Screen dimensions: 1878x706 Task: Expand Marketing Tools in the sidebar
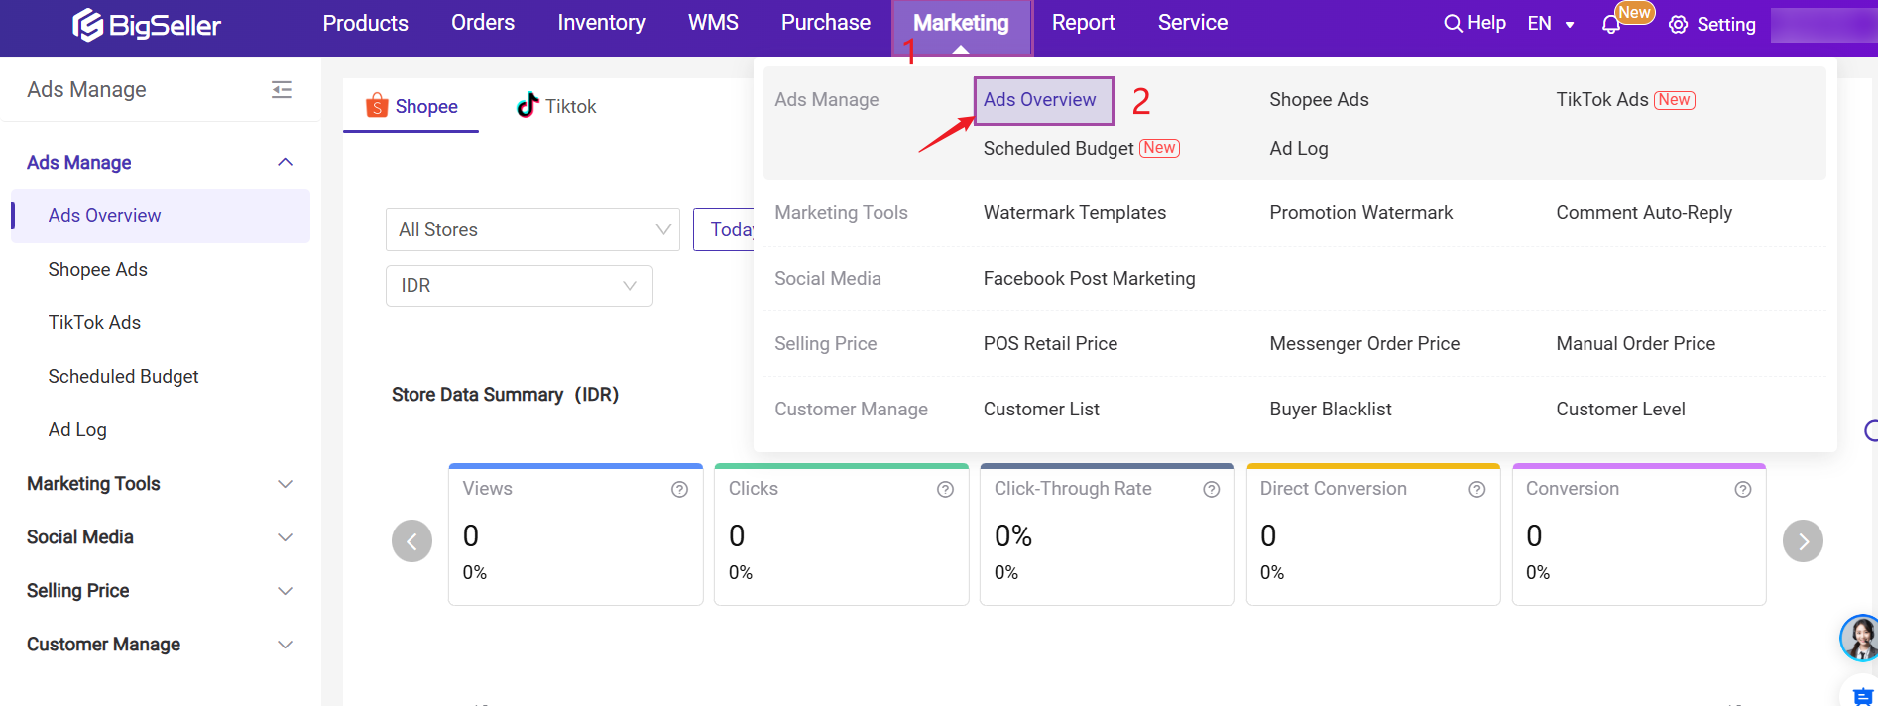coord(160,484)
